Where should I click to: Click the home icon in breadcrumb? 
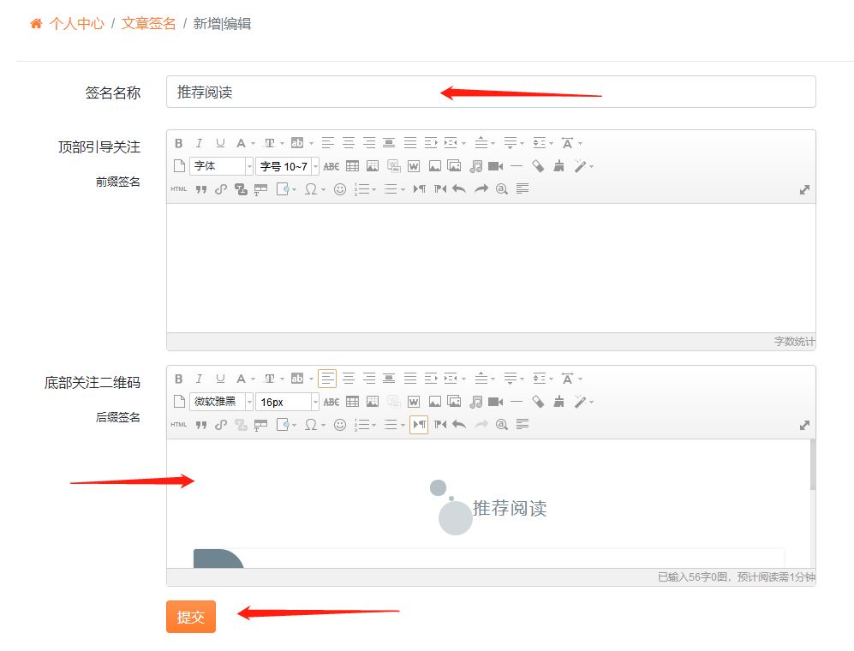pos(36,23)
